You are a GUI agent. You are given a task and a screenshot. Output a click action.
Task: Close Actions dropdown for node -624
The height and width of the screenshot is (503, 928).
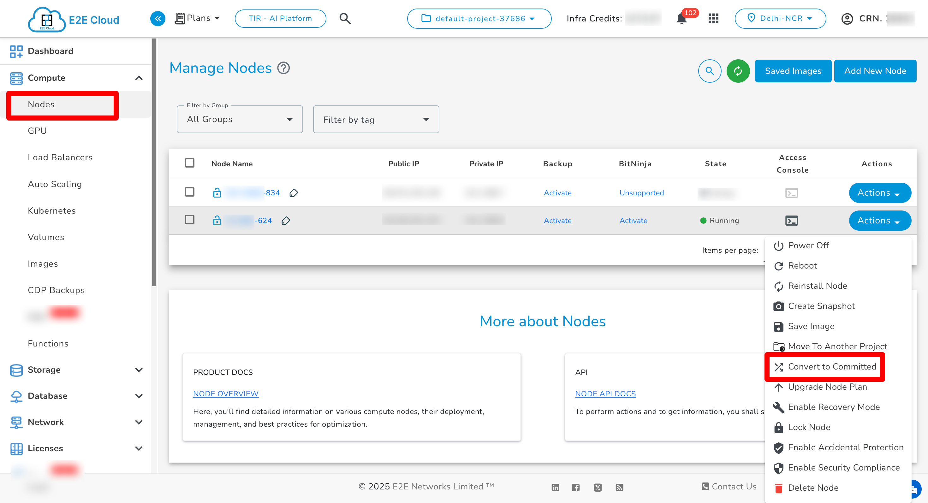click(880, 221)
